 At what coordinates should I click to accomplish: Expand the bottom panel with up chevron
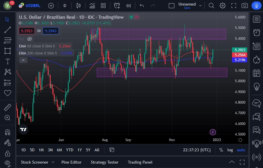click(x=232, y=162)
